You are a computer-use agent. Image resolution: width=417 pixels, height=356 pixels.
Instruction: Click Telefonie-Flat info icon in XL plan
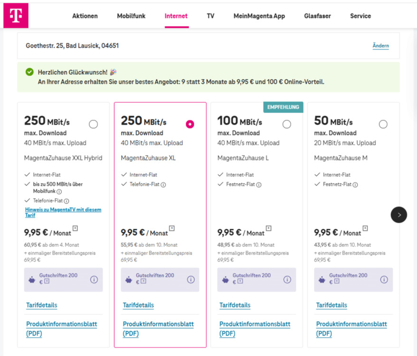[x=163, y=185]
